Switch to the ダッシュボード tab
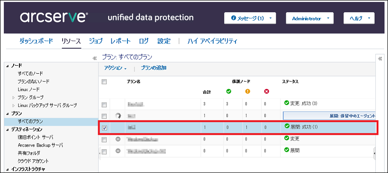The height and width of the screenshot is (173, 388). (x=36, y=41)
